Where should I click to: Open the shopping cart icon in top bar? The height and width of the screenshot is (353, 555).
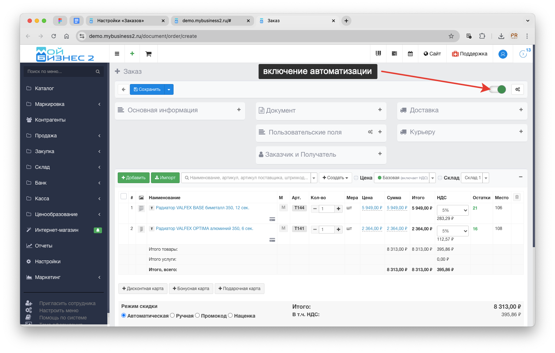coord(148,54)
